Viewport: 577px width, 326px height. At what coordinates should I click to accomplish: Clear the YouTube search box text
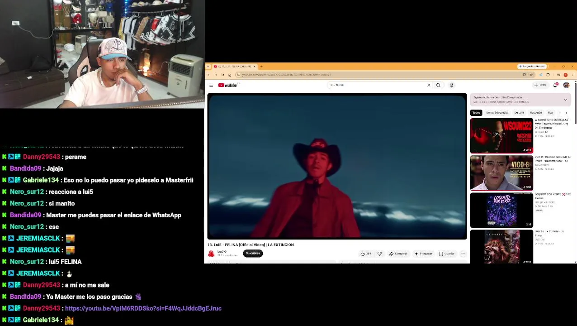[x=429, y=85]
